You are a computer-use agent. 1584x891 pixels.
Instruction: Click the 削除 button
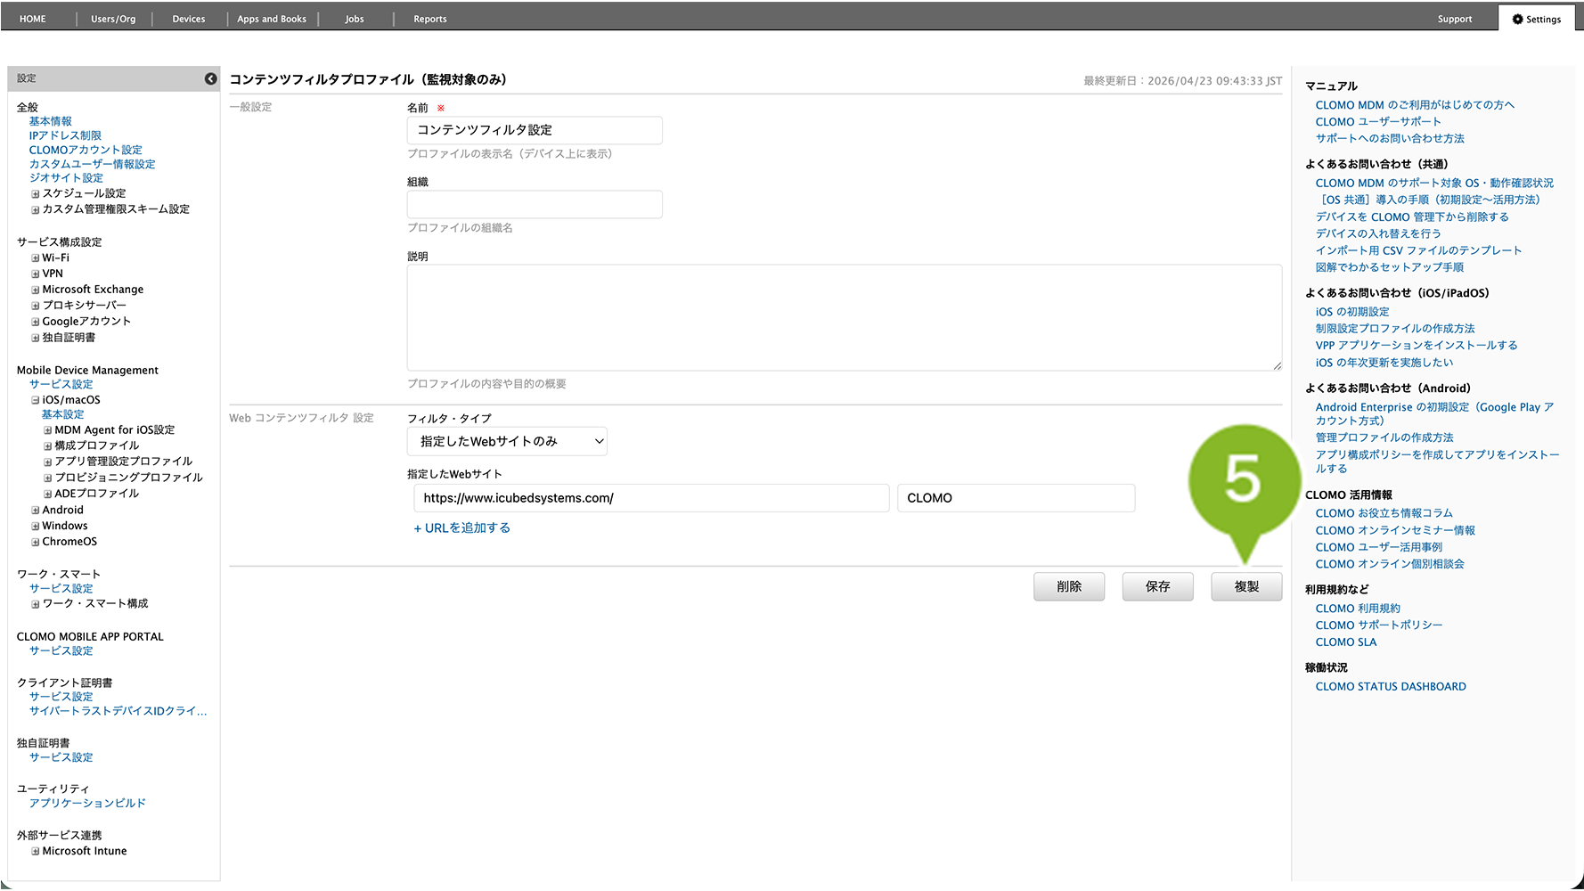1068,586
